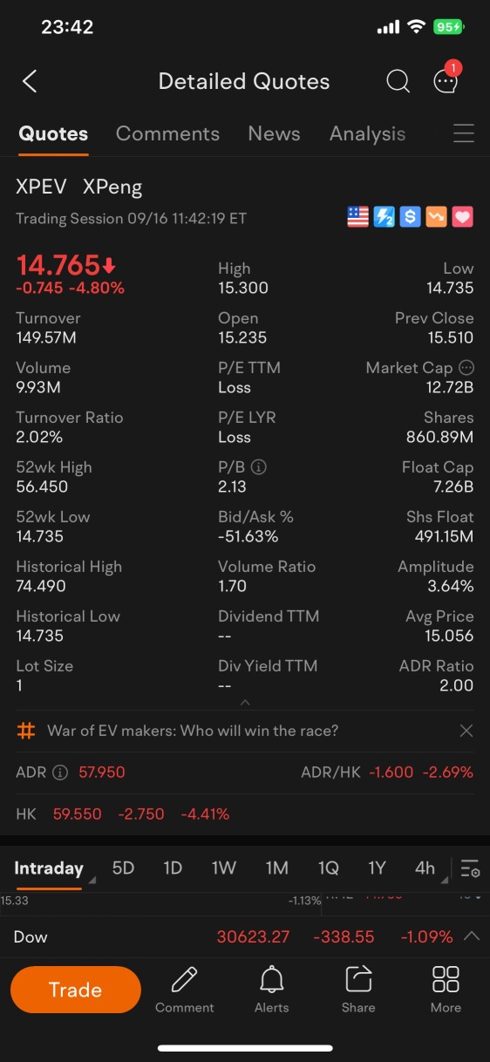Collapse the quote details chevron
Viewport: 490px width, 1062px height.
245,702
